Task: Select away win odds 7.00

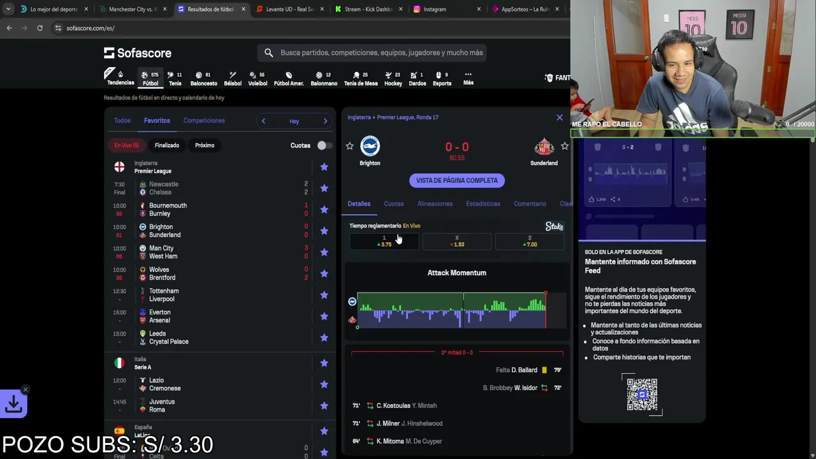Action: coord(530,242)
